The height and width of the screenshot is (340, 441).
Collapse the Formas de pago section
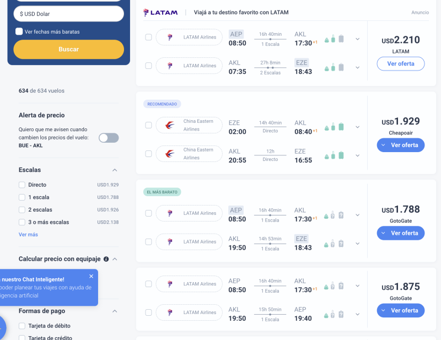pyautogui.click(x=115, y=311)
